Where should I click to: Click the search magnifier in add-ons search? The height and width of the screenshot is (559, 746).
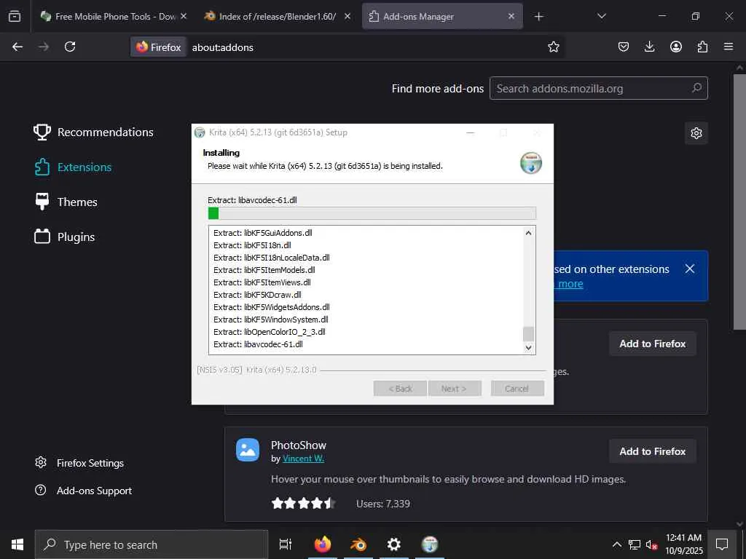coord(696,88)
